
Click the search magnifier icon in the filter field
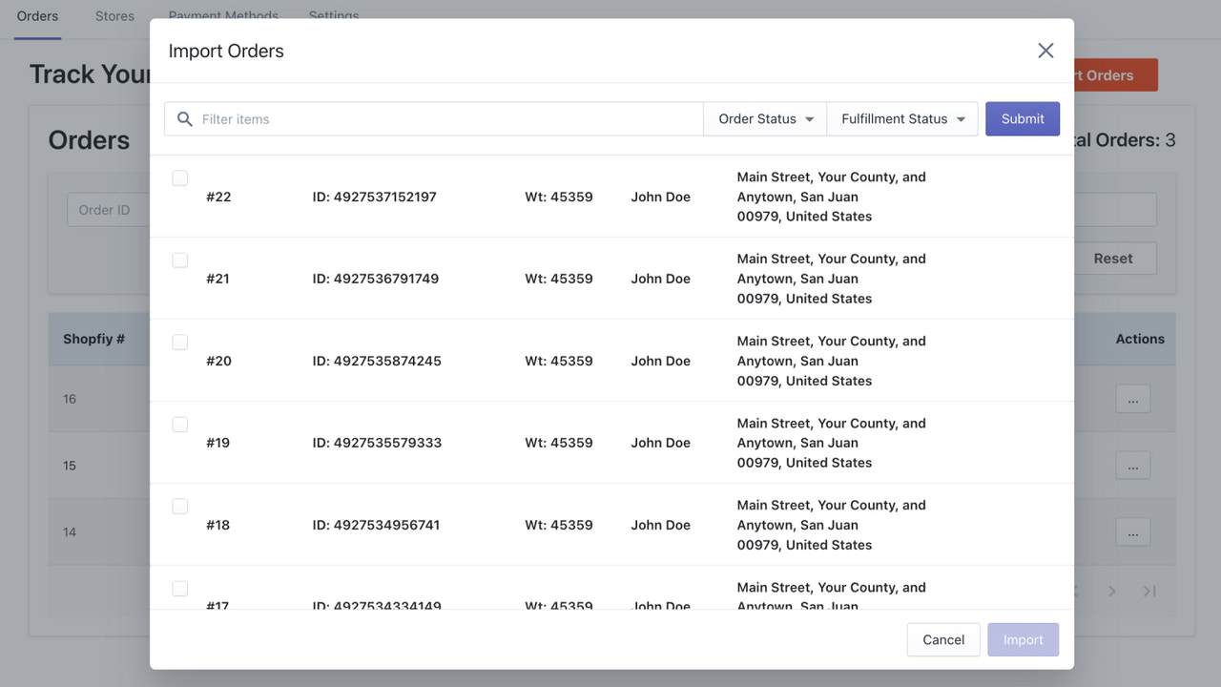(x=185, y=118)
